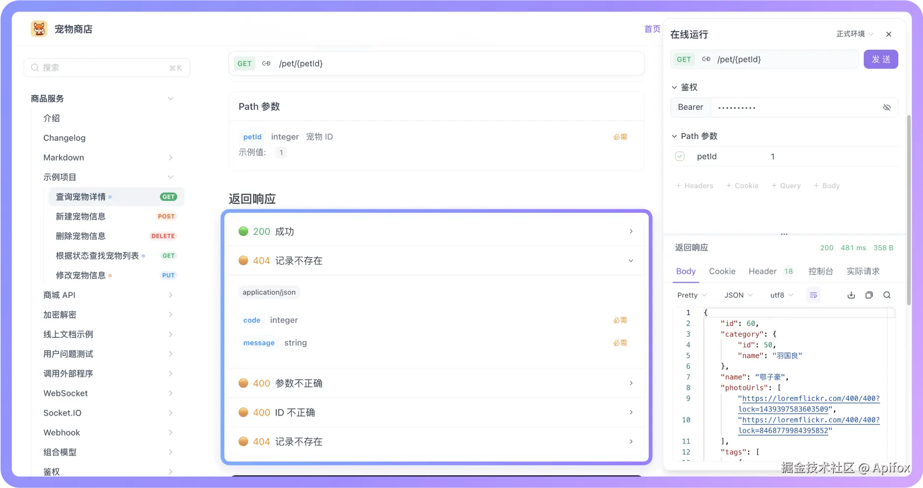The image size is (923, 488).
Task: Download the response body
Action: (x=851, y=294)
